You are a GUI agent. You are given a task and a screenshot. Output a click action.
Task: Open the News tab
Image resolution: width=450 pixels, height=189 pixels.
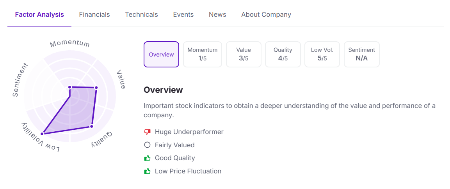point(217,14)
